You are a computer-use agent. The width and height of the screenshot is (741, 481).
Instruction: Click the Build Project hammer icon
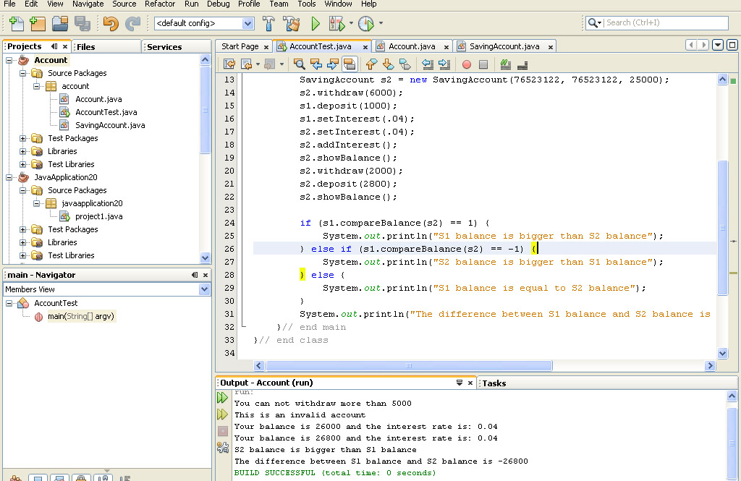tap(268, 24)
